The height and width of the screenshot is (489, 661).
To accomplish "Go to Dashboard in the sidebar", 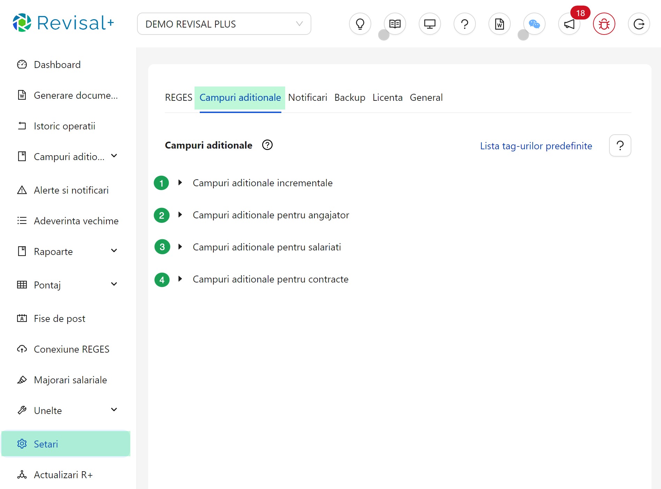I will (57, 65).
